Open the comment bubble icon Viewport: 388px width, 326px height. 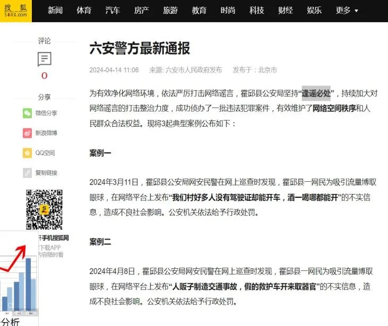45,59
